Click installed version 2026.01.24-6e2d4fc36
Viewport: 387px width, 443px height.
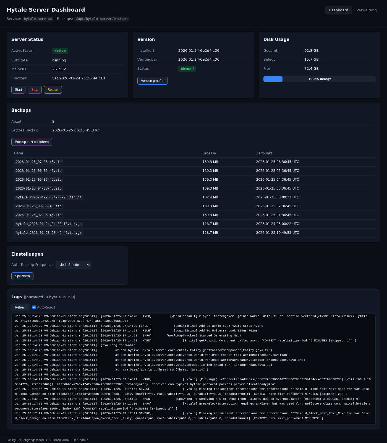click(x=199, y=51)
